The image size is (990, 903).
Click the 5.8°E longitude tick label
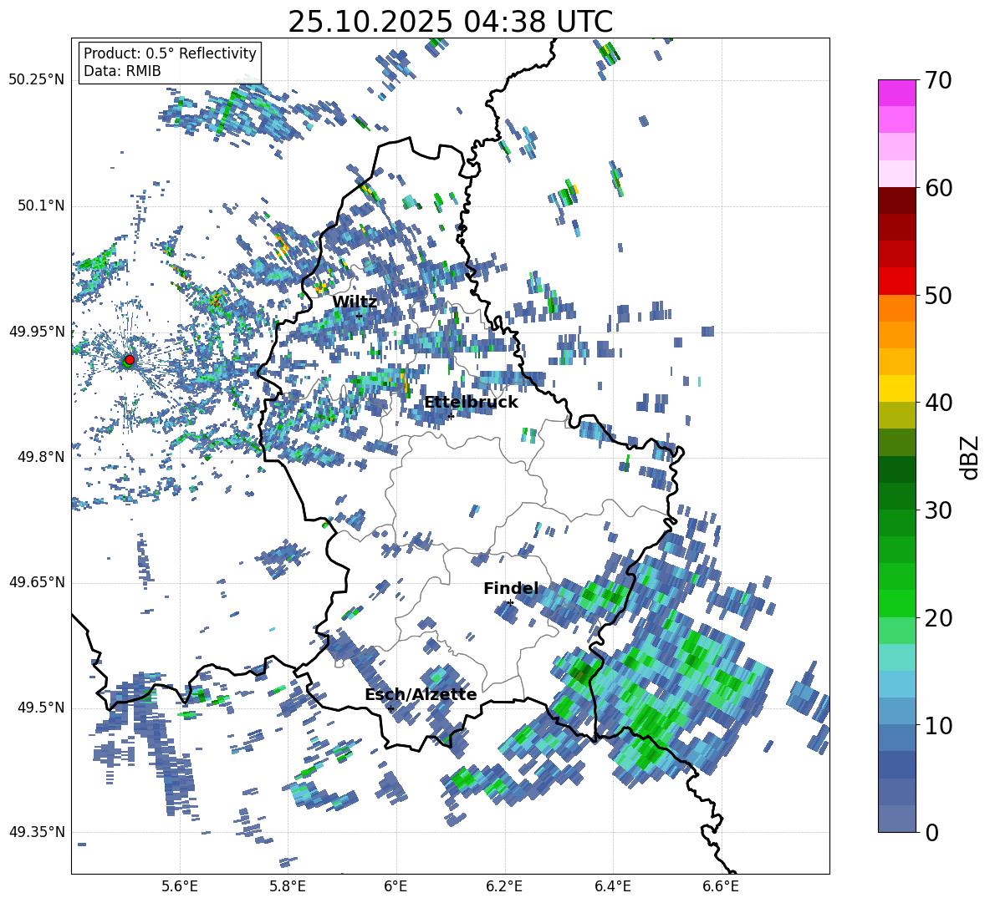click(x=288, y=886)
